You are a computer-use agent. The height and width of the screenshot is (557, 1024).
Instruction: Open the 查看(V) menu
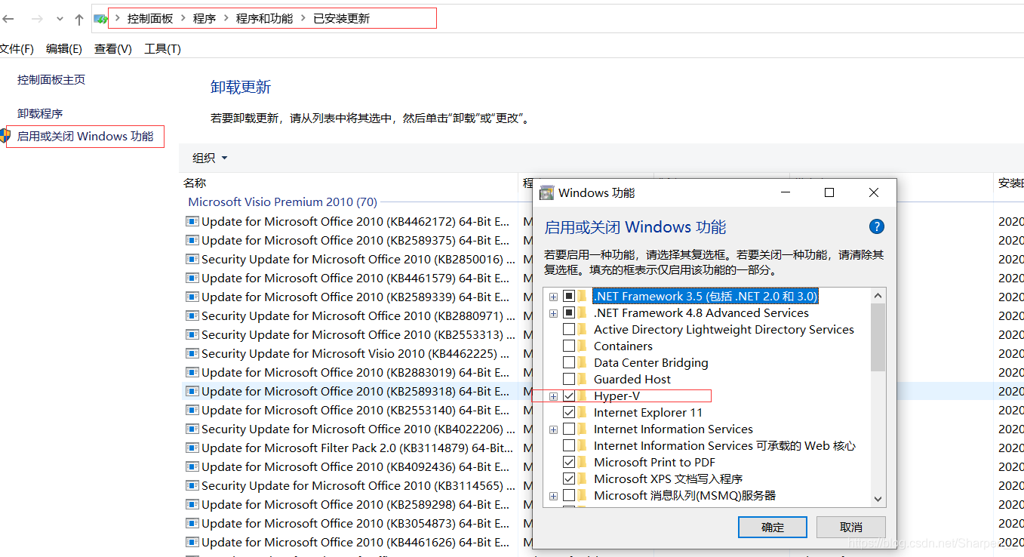pos(113,48)
